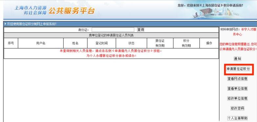Click the 公共服务平台 logo title
This screenshot has width=257, height=122.
tap(72, 10)
